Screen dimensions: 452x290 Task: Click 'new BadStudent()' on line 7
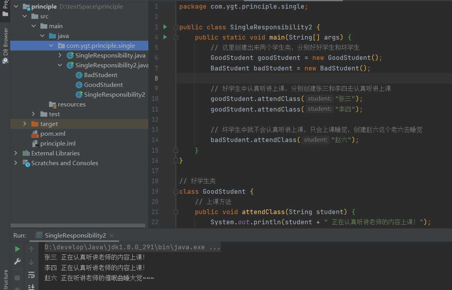335,68
